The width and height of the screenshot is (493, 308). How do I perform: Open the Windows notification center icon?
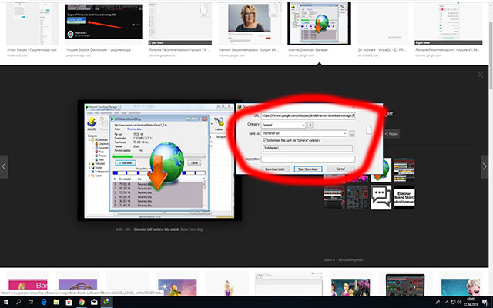click(483, 301)
